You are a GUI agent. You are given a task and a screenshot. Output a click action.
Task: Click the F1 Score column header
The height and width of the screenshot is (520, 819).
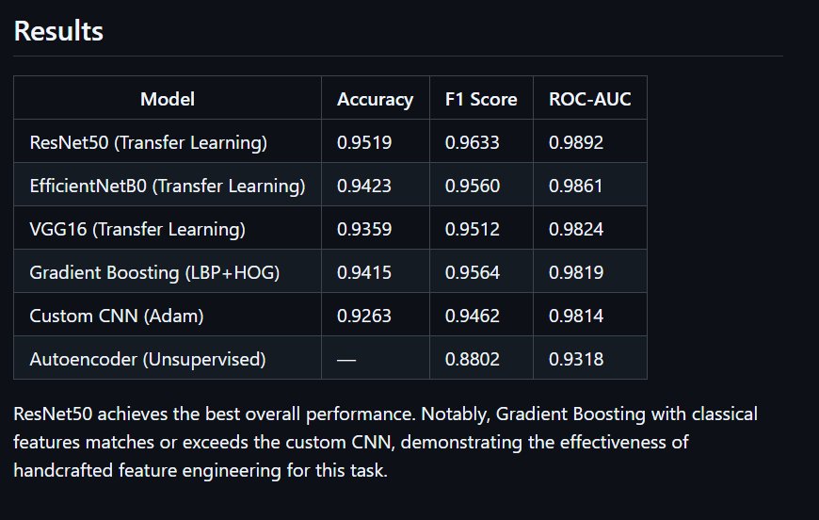click(x=481, y=99)
